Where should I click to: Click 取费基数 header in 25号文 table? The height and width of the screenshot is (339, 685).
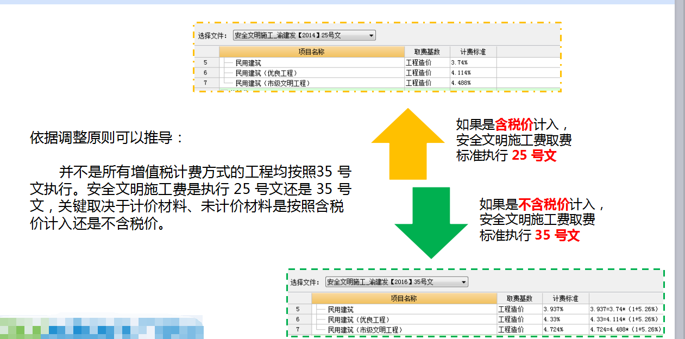427,52
